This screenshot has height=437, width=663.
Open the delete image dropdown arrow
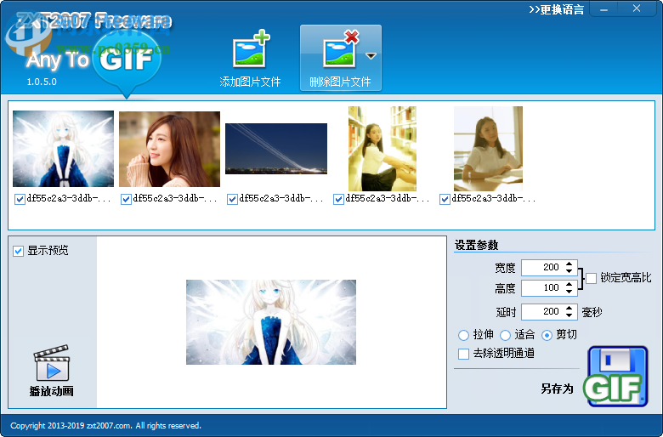click(x=371, y=56)
